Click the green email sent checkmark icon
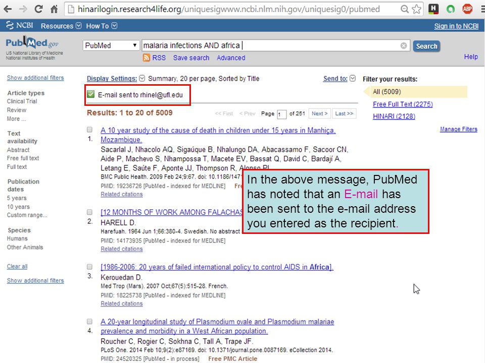Image resolution: width=485 pixels, height=363 pixels. pyautogui.click(x=90, y=94)
